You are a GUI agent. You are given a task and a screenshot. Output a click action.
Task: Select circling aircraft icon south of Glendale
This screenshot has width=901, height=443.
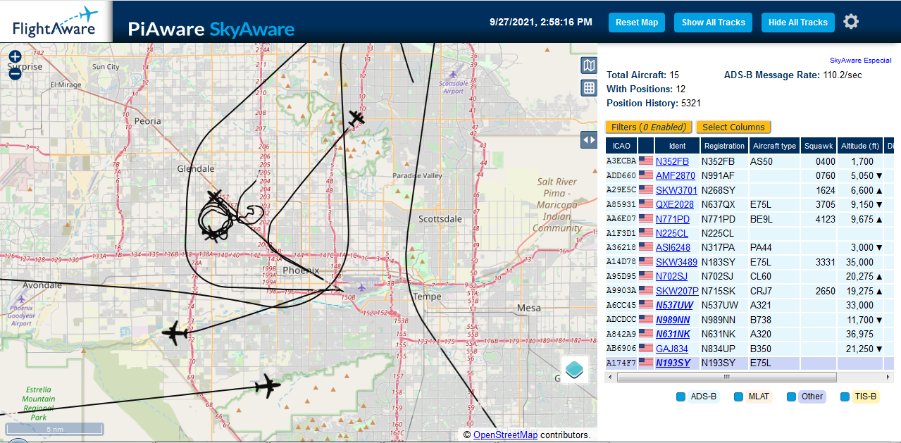pos(215,196)
